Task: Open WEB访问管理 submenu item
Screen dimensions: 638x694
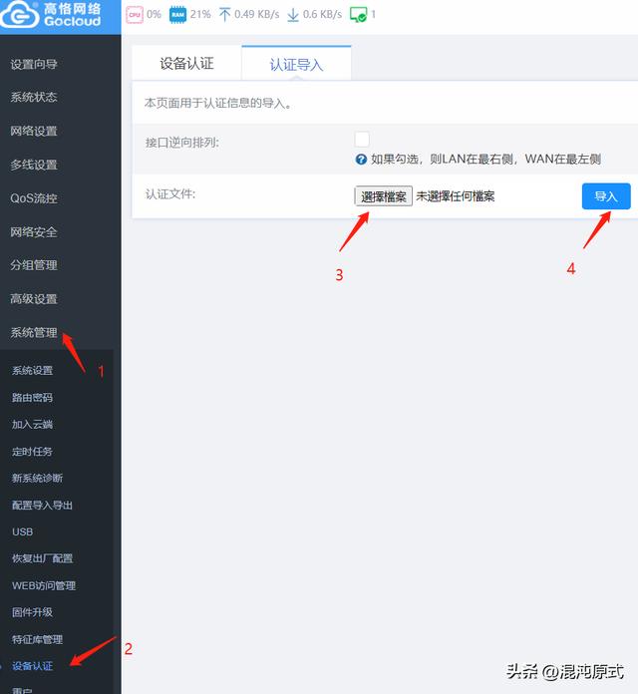Action: pyautogui.click(x=43, y=585)
